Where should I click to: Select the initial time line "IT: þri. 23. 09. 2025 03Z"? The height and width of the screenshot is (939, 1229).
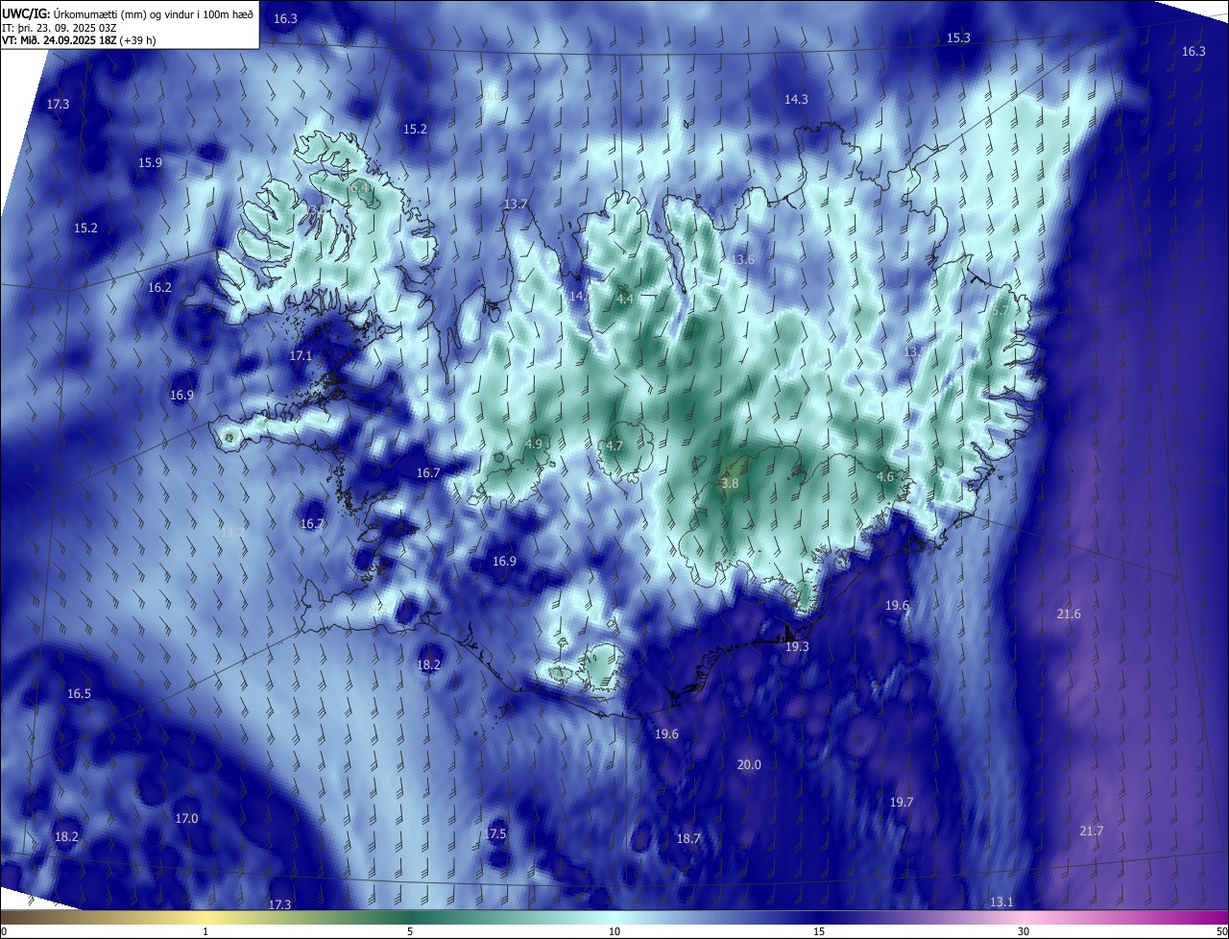point(61,27)
